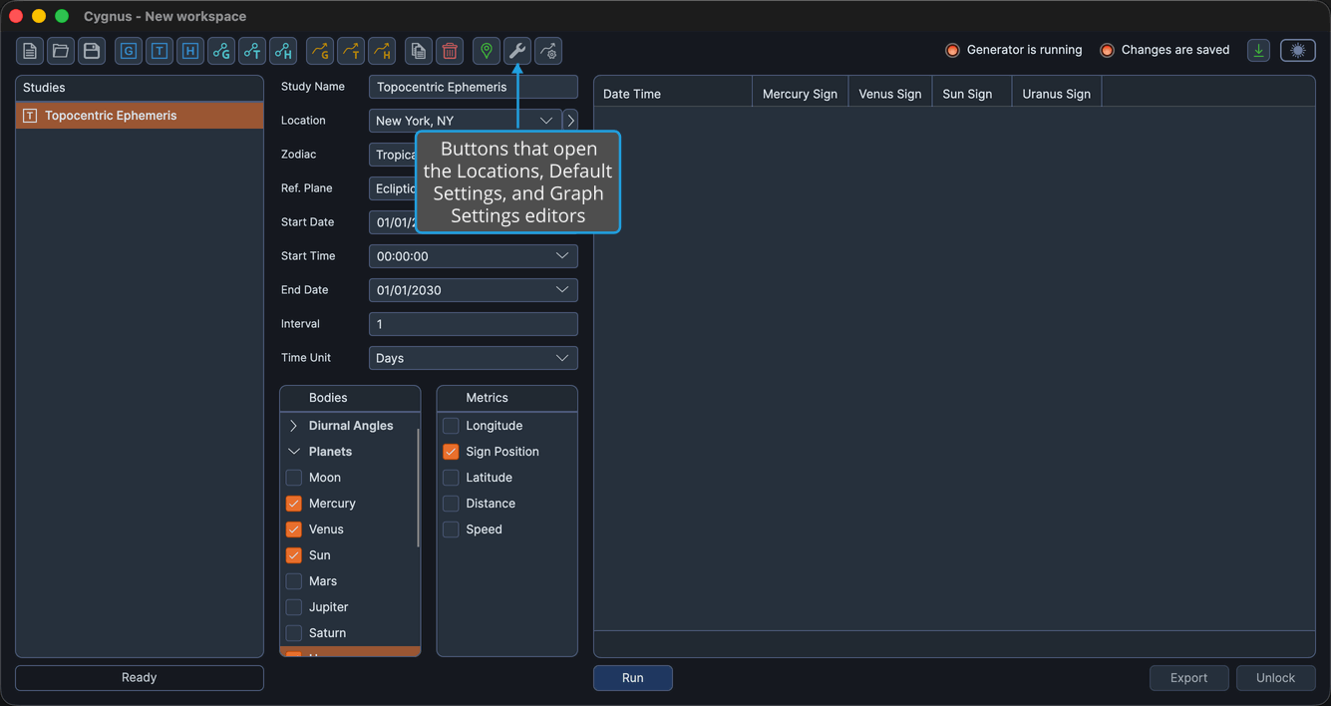Image resolution: width=1331 pixels, height=706 pixels.
Task: Sort by Date Time column header
Action: point(673,94)
